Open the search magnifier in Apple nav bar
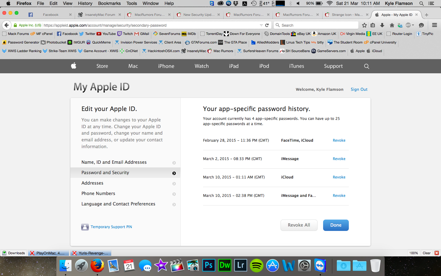This screenshot has height=276, width=441. point(367,66)
